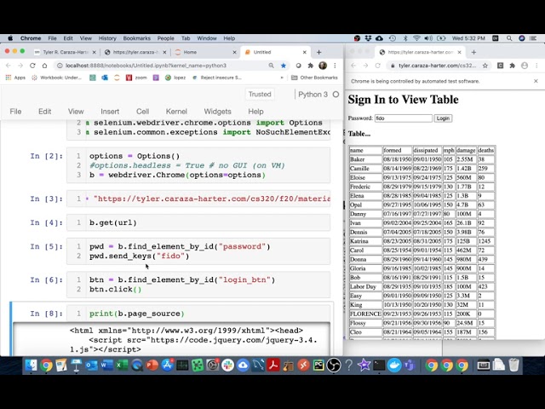This screenshot has width=545, height=409.
Task: Open PowerPoint from the Dock
Action: (152, 366)
